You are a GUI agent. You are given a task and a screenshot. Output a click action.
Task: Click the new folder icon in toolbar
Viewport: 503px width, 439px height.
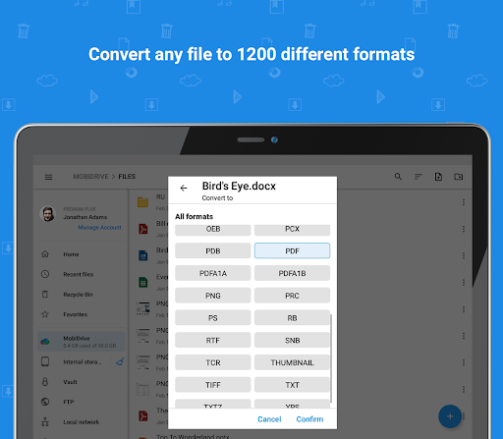click(x=459, y=177)
